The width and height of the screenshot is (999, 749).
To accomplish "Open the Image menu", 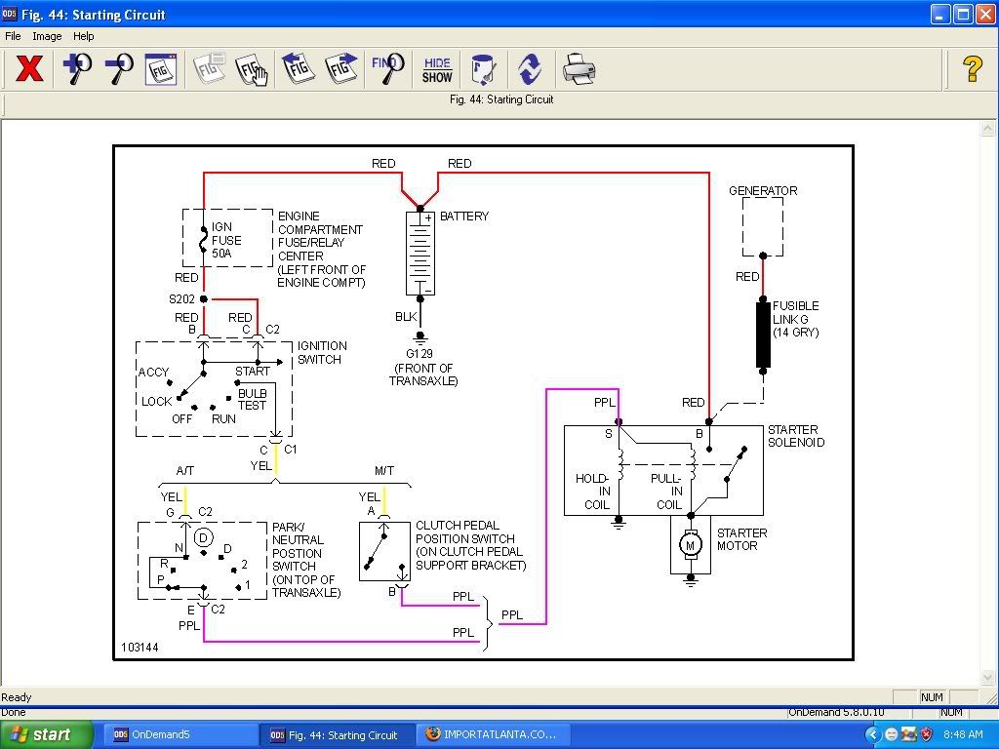I will [47, 36].
